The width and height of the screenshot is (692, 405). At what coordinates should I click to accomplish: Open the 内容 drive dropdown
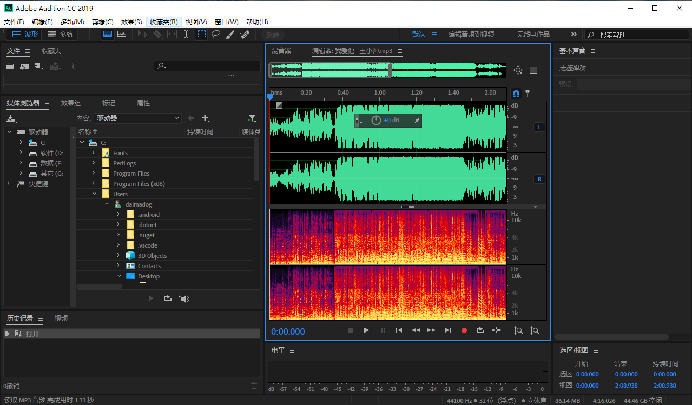coord(138,118)
